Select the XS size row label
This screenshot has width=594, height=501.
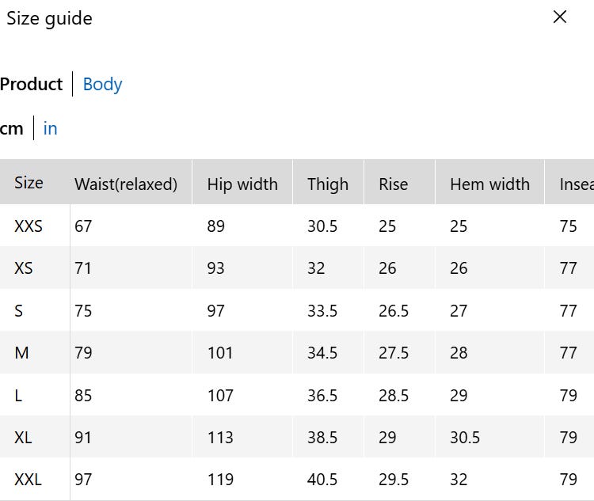24,268
